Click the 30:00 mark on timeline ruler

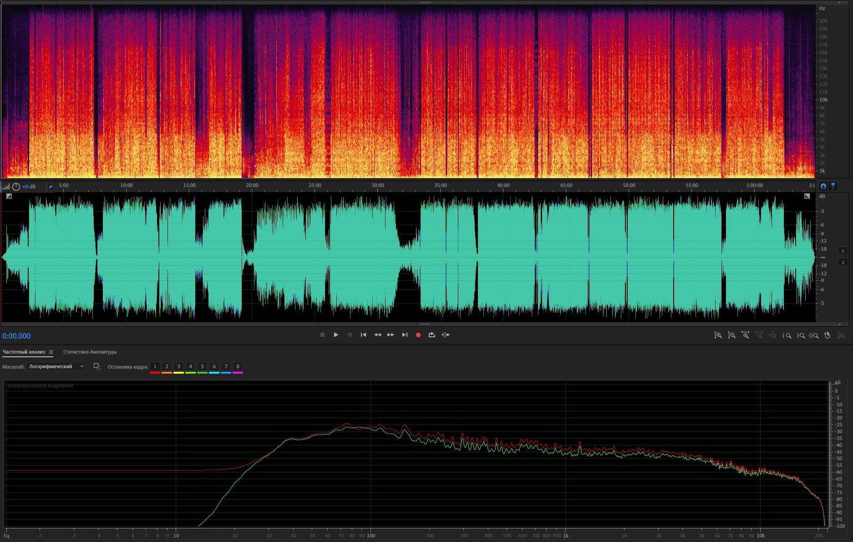point(378,185)
